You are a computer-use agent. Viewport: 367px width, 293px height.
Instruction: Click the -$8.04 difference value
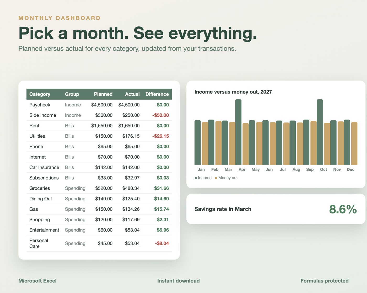pyautogui.click(x=162, y=243)
